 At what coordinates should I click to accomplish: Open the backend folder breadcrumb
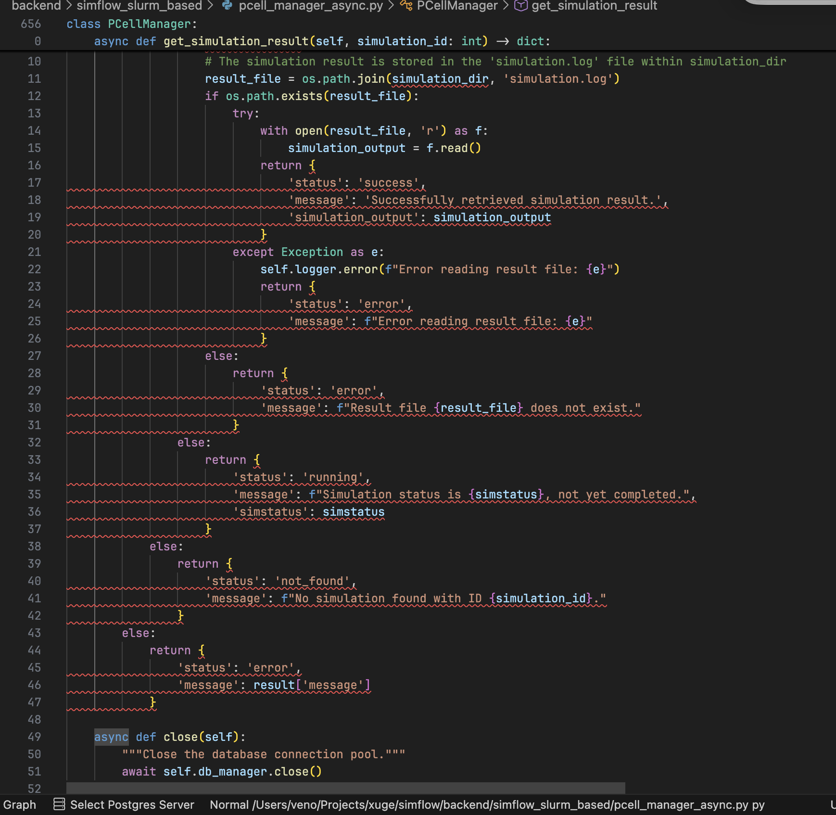[36, 5]
